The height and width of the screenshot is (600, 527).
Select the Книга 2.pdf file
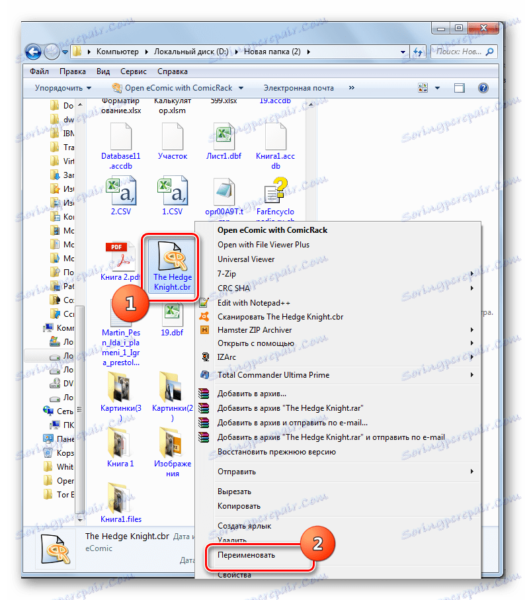[121, 262]
